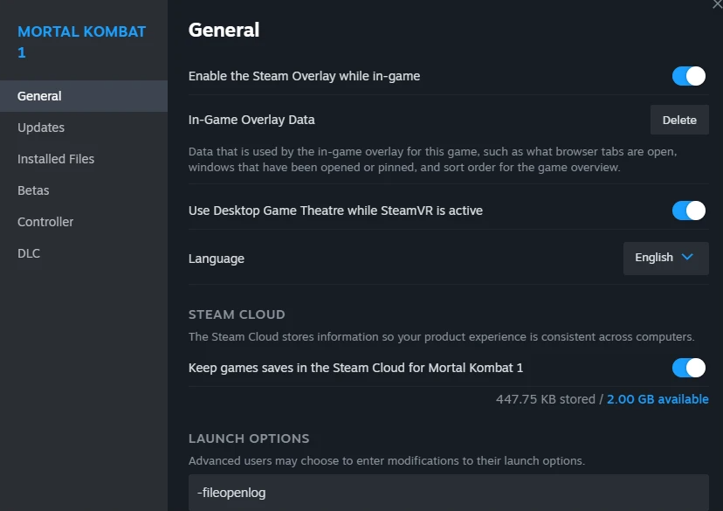This screenshot has height=511, width=723.
Task: Open the Updates section
Action: 84,128
